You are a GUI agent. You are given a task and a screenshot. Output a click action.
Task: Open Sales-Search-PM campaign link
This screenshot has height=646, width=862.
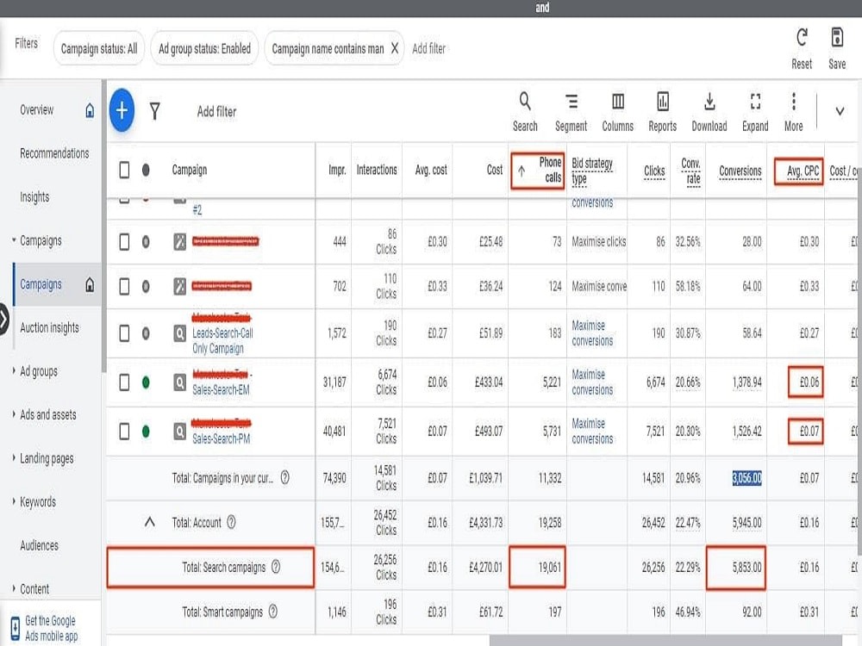(x=221, y=438)
